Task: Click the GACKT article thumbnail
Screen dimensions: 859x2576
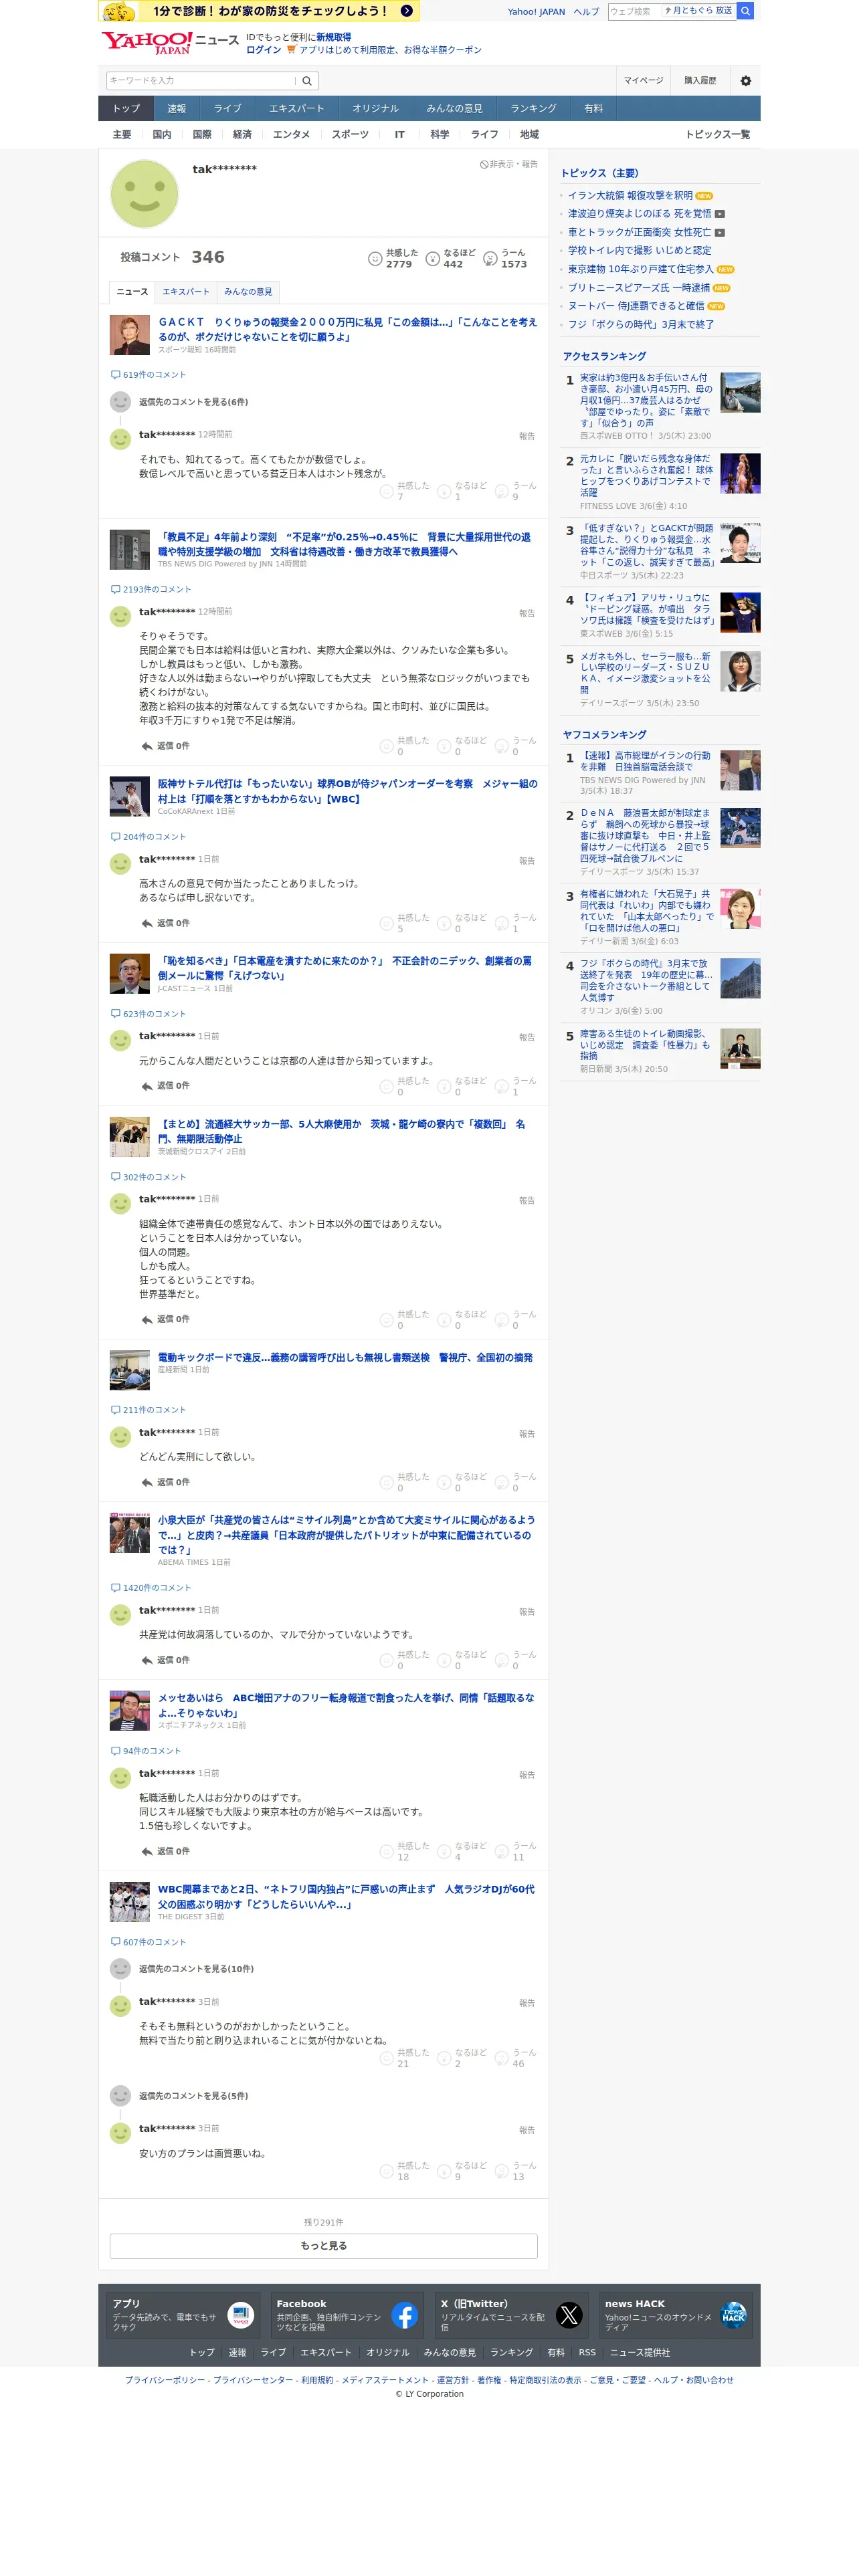Action: pyautogui.click(x=129, y=335)
